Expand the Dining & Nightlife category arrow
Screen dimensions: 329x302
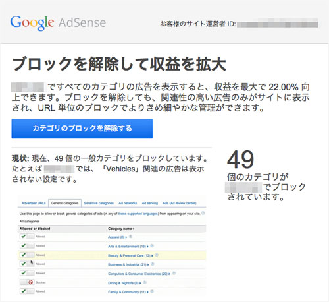140,283
